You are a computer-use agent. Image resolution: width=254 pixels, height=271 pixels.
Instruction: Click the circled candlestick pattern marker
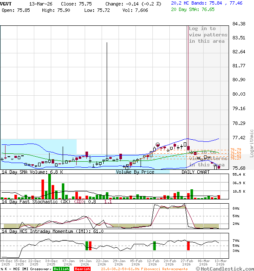pos(158,145)
